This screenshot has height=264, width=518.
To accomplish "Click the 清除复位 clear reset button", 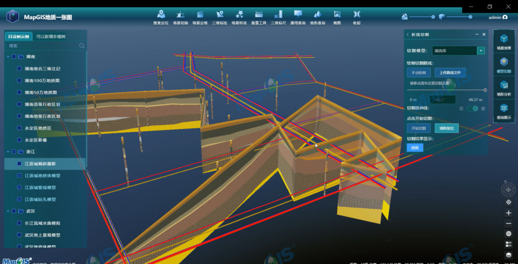I will [447, 128].
